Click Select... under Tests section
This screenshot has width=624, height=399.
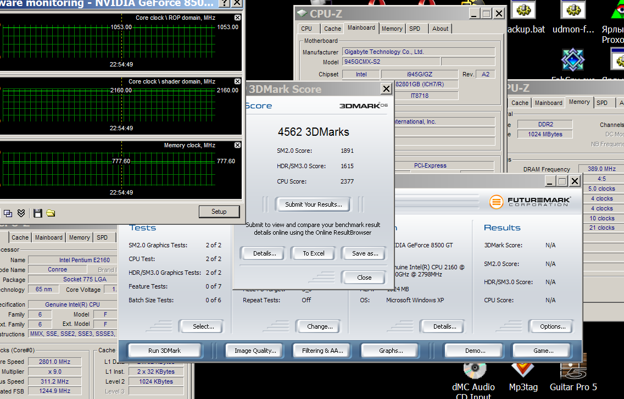pos(203,326)
